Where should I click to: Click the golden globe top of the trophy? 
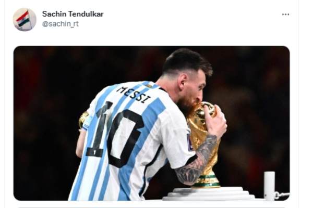(206, 110)
